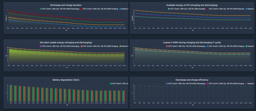The image size is (256, 111).
Task: Click the last bar in Battery degradation chart
Action: coord(123,96)
